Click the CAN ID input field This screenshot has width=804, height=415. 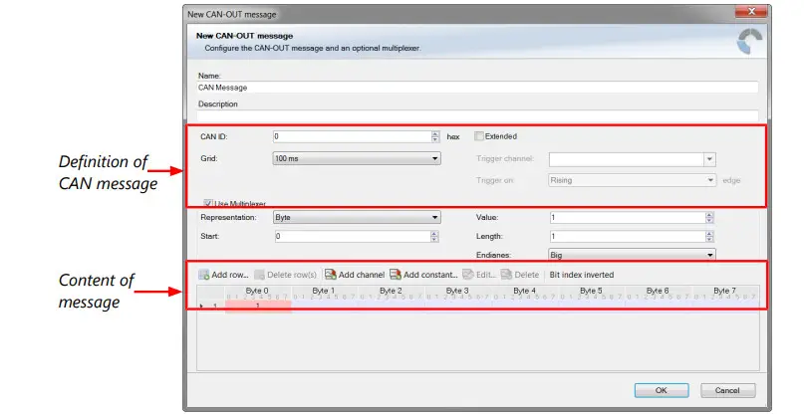[x=352, y=136]
